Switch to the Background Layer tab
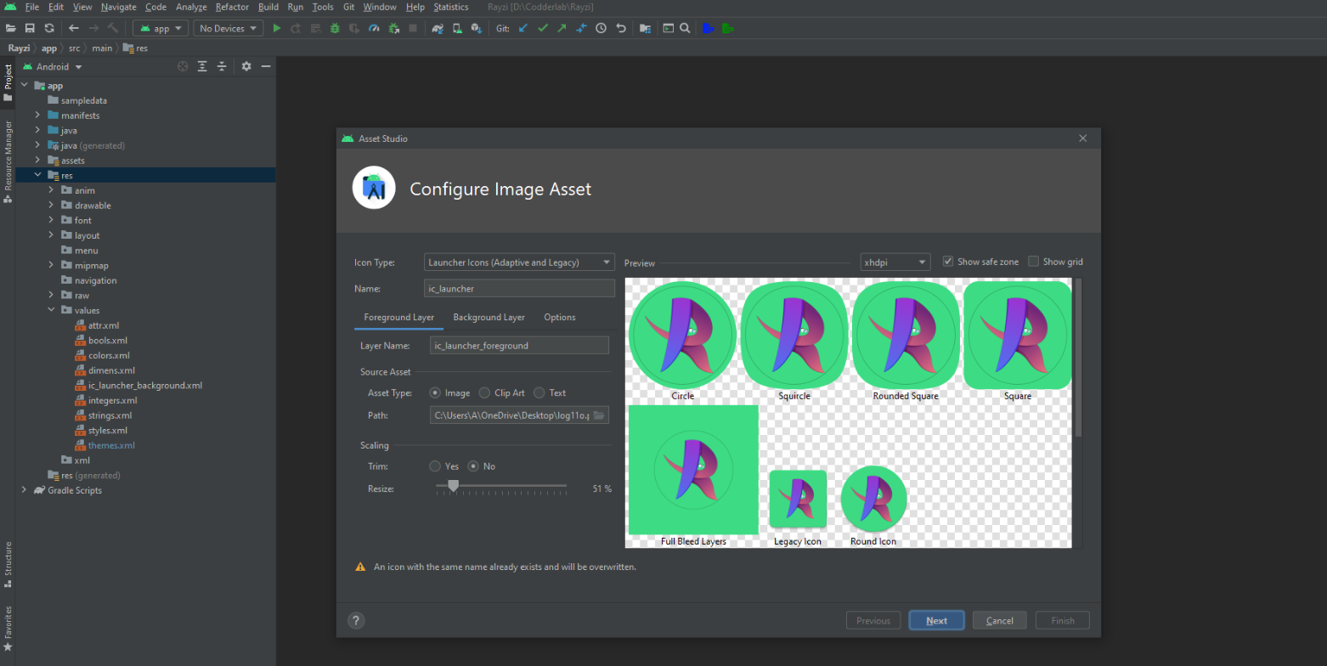 point(488,318)
